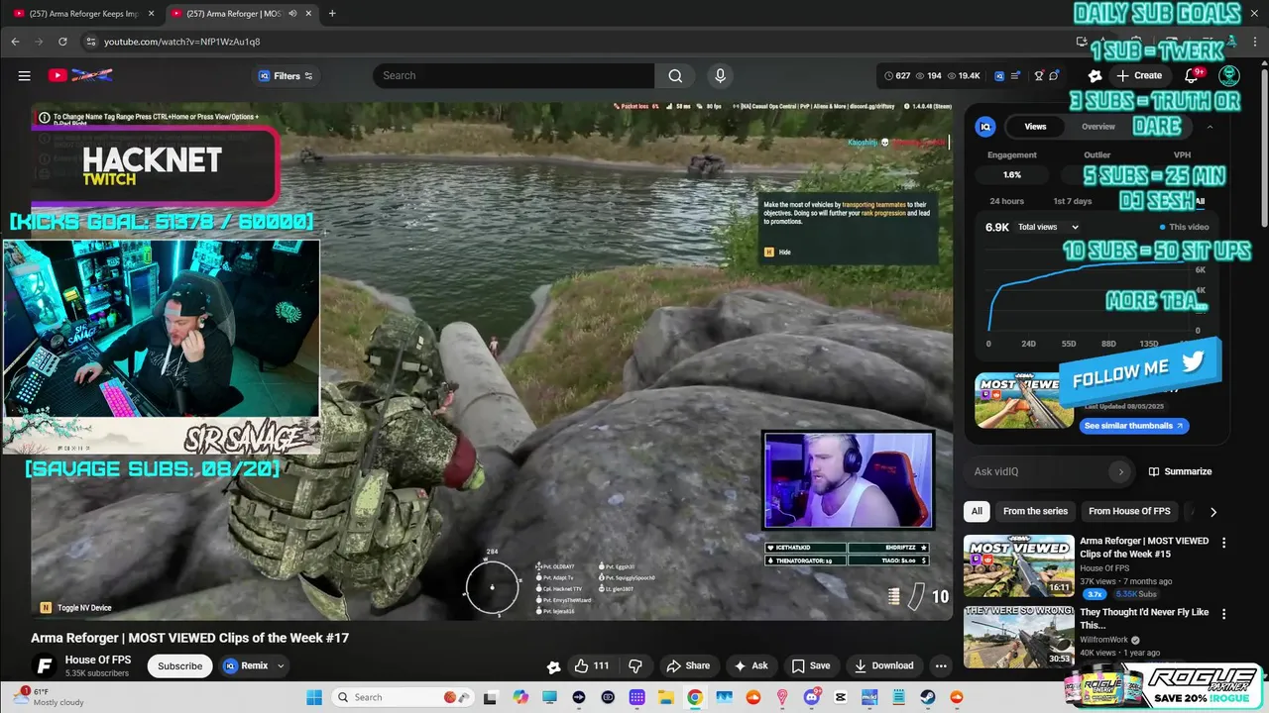Click the Summarize button
This screenshot has height=713, width=1269.
pyautogui.click(x=1180, y=471)
